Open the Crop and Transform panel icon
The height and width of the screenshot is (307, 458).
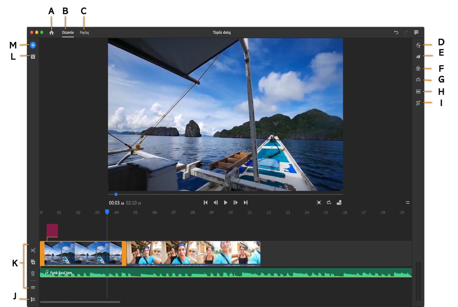[418, 103]
